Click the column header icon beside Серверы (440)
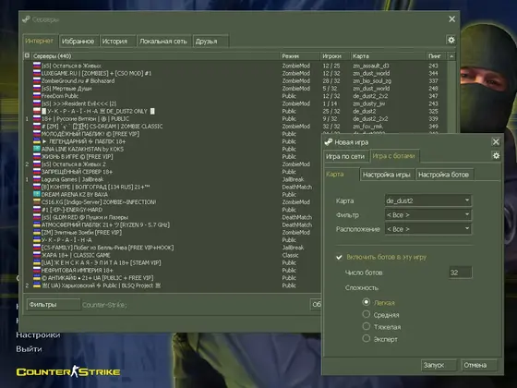 click(27, 55)
